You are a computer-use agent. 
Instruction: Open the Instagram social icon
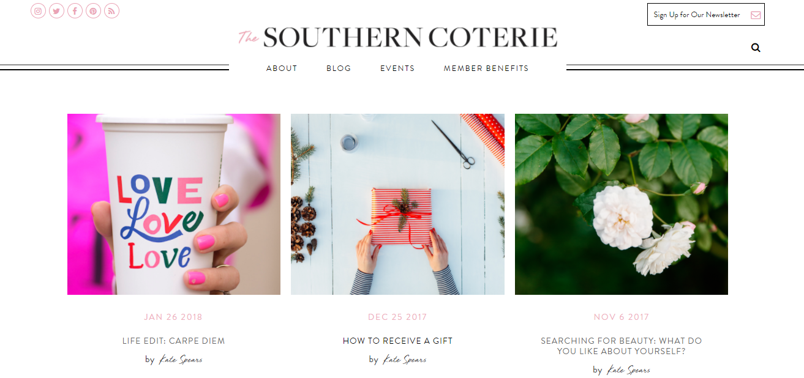[x=38, y=11]
